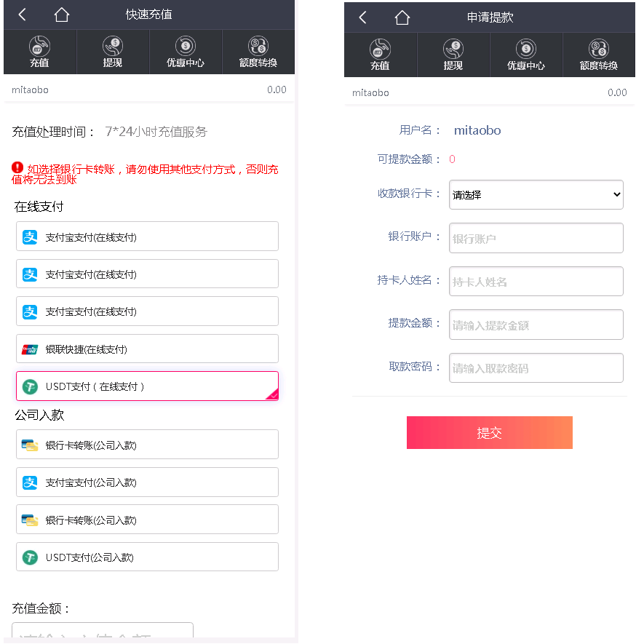644x644 pixels.
Task: Select USDT支付（在线支付）option
Action: click(147, 386)
